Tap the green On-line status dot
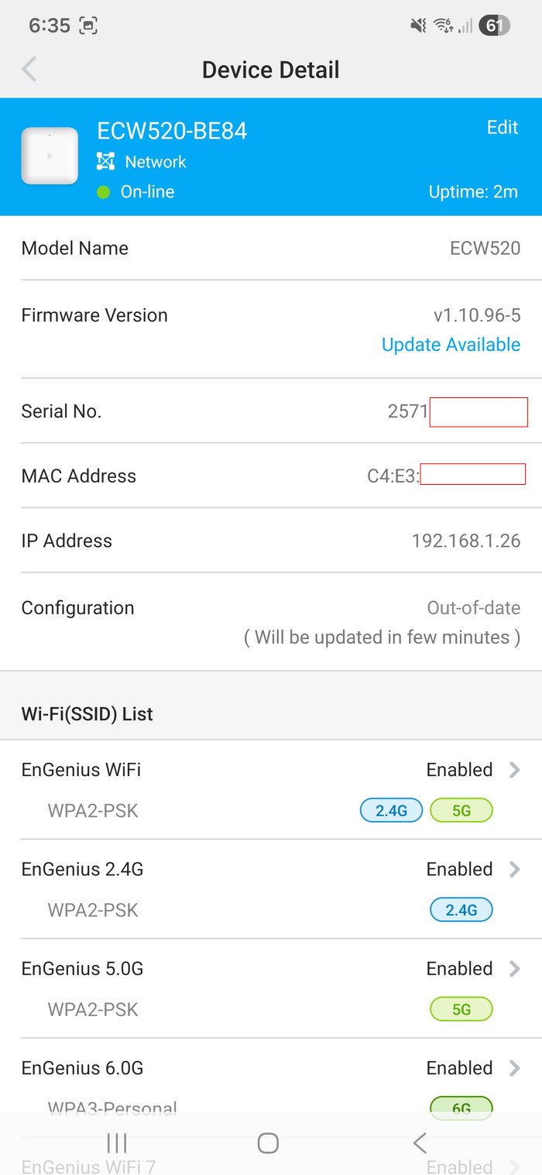Screen dimensions: 542x1175 (x=103, y=192)
